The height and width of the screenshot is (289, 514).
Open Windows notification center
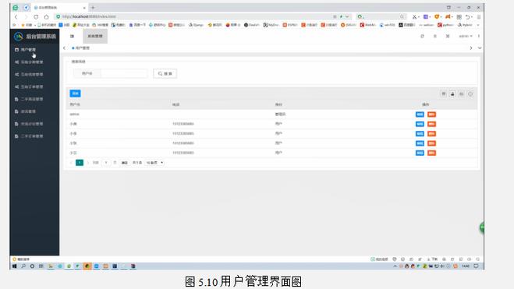pyautogui.click(x=477, y=266)
